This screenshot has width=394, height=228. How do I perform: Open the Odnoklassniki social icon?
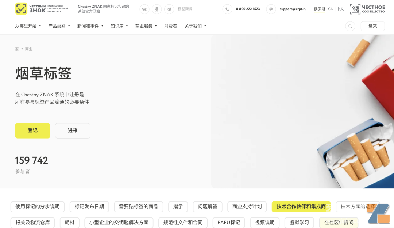[x=157, y=9]
